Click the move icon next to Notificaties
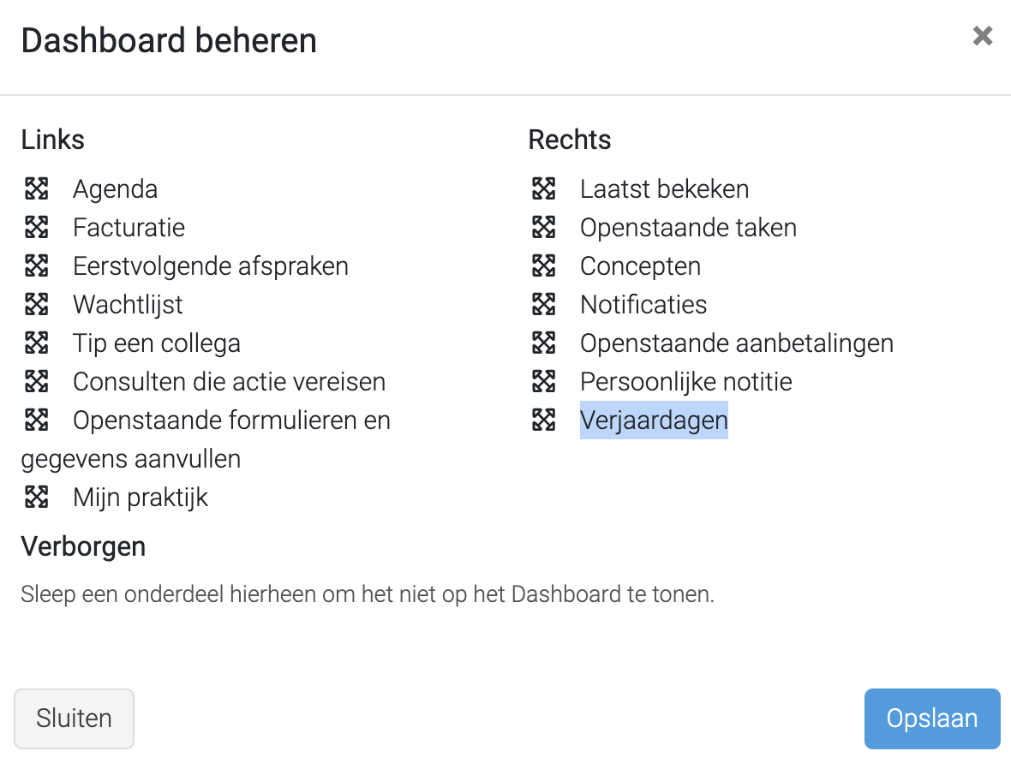 (x=543, y=304)
